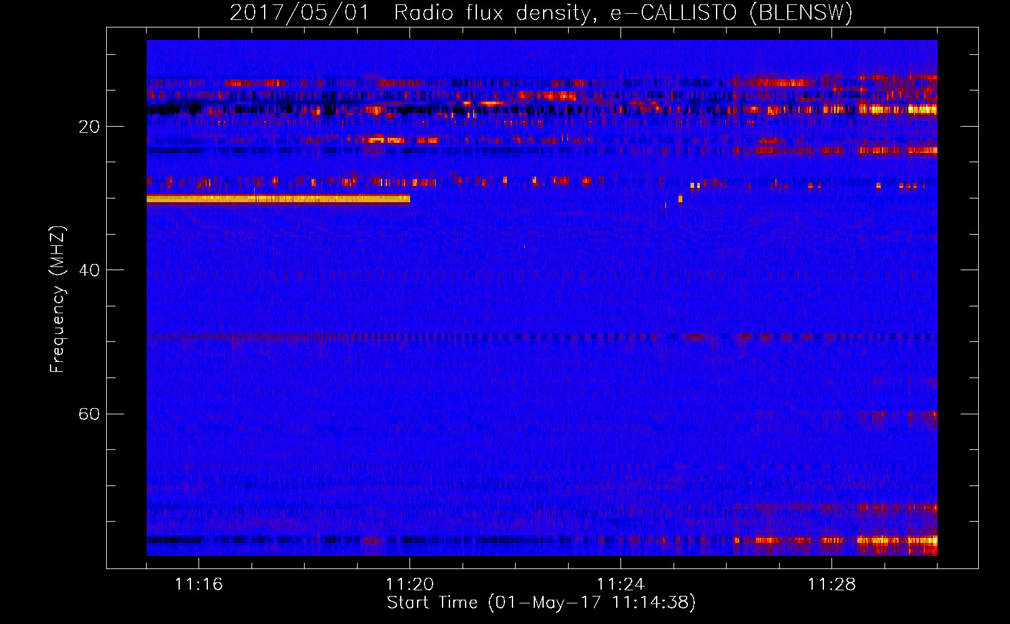Click the 40 MHz frequency tick label
The height and width of the screenshot is (624, 1010).
click(x=89, y=271)
